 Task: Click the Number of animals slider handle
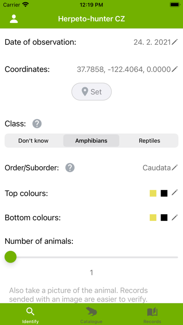[x=11, y=257]
